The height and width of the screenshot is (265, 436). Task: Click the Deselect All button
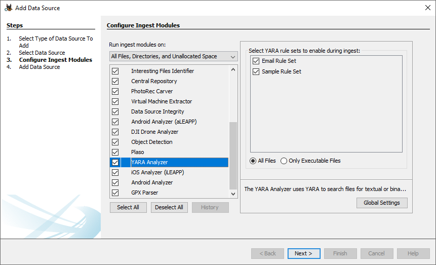169,207
